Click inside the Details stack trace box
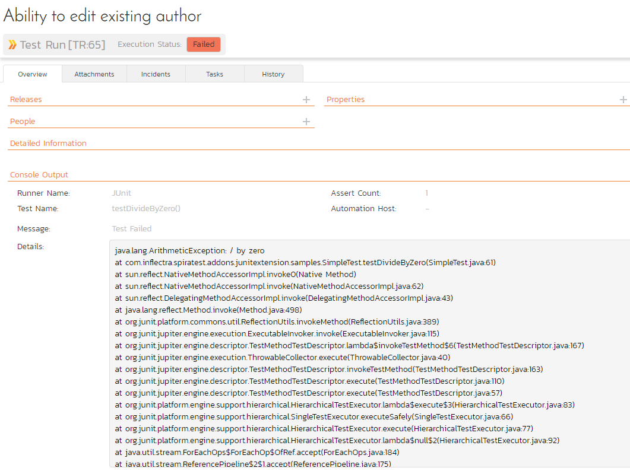 [x=368, y=356]
